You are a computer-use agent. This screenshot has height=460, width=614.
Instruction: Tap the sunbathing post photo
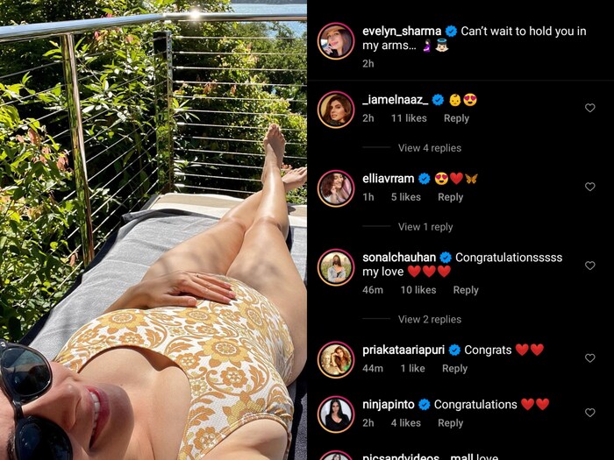[x=153, y=230]
